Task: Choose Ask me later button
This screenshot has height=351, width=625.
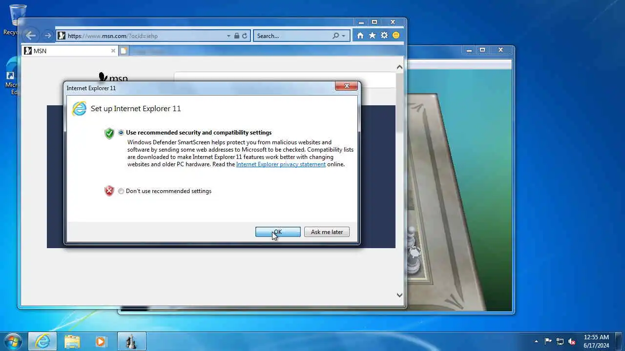Action: (327, 232)
